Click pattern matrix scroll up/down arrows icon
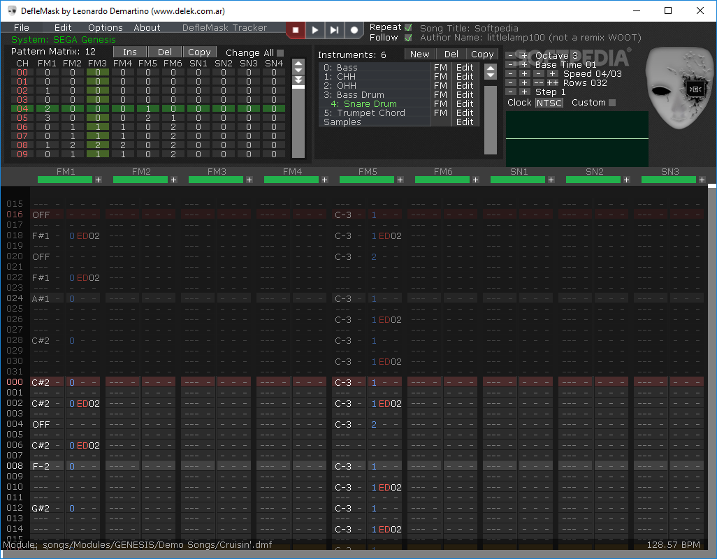Image resolution: width=717 pixels, height=559 pixels. [298, 67]
